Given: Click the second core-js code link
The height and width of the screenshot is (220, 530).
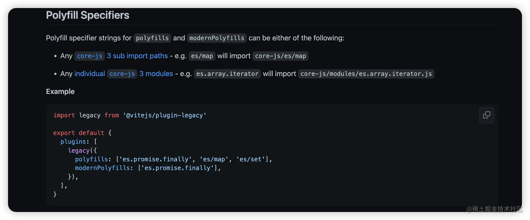Looking at the screenshot, I should point(122,74).
